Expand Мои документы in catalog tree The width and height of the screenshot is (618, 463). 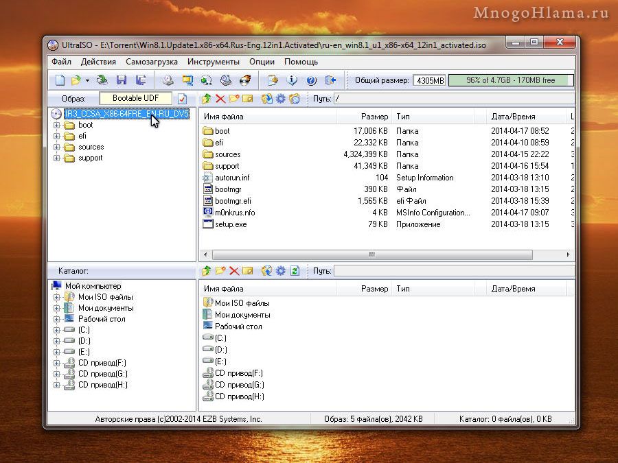tap(57, 308)
